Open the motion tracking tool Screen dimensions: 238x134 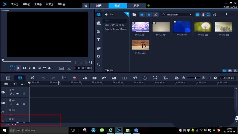coord(104,78)
